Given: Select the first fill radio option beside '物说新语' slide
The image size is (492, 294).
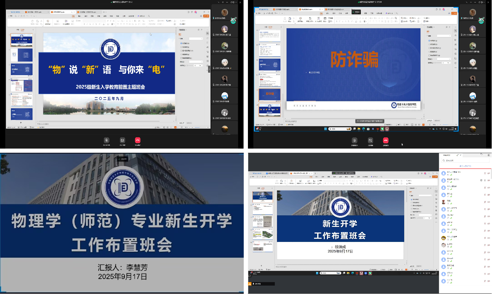Looking at the screenshot, I should point(181,43).
